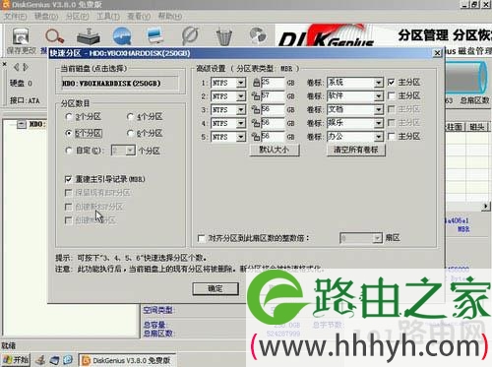The width and height of the screenshot is (492, 367).
Task: Select the 4 partitions radio option
Action: [131, 116]
